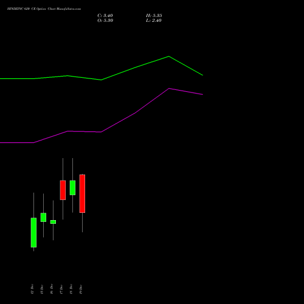Click the purple lower band line peak
304x304 pixels.
tap(169, 89)
